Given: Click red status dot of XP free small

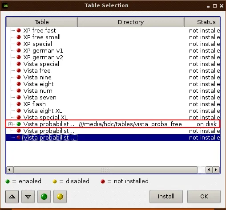Looking at the screenshot, I should 19,37.
